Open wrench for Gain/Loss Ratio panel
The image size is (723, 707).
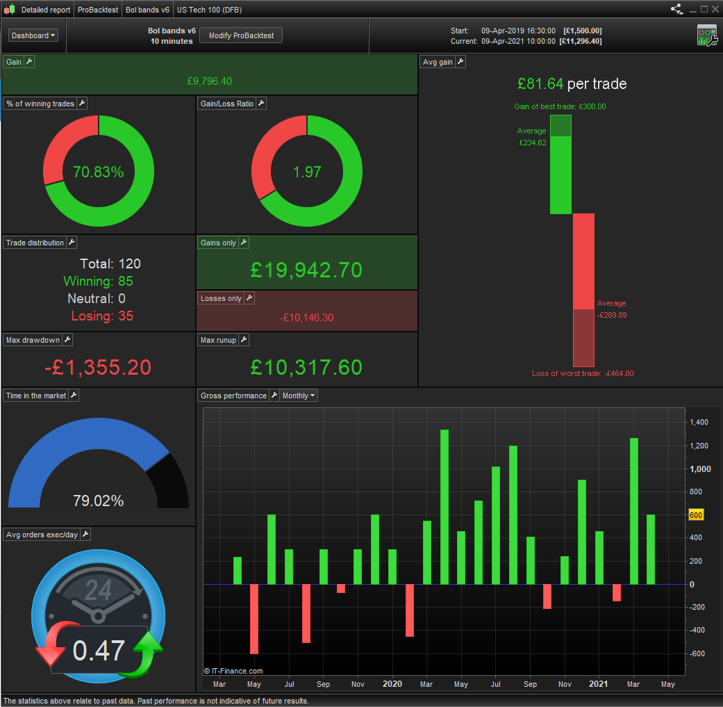tap(261, 104)
